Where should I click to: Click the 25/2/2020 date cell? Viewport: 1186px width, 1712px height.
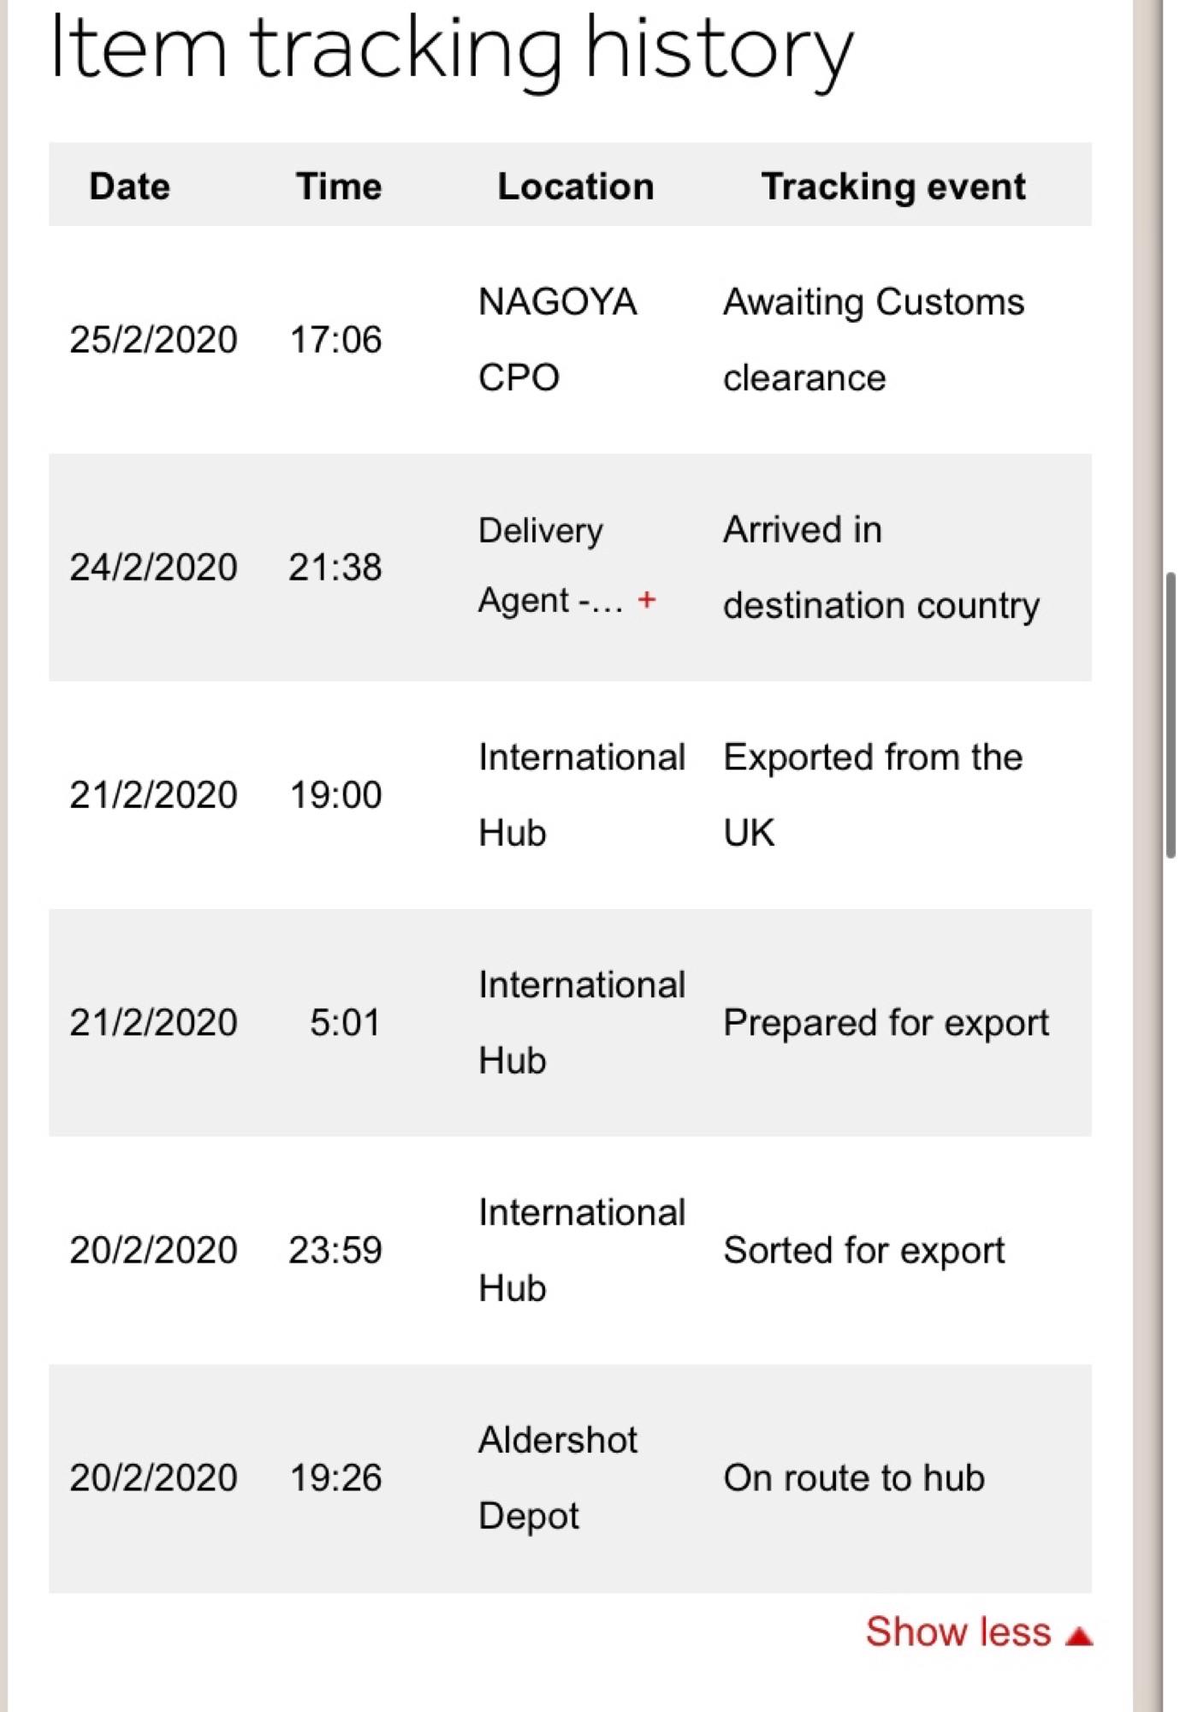click(153, 340)
